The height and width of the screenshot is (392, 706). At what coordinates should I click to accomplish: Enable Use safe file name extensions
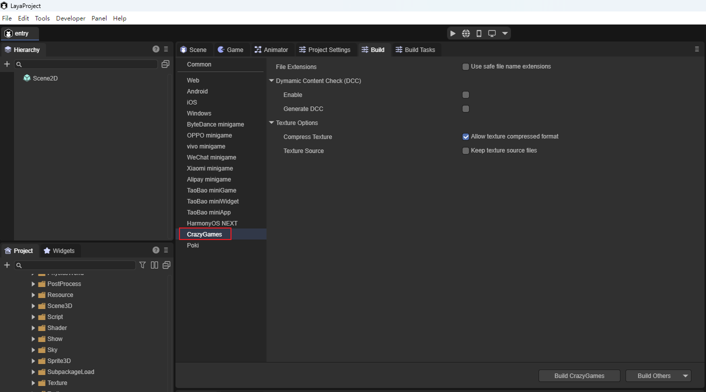click(466, 66)
